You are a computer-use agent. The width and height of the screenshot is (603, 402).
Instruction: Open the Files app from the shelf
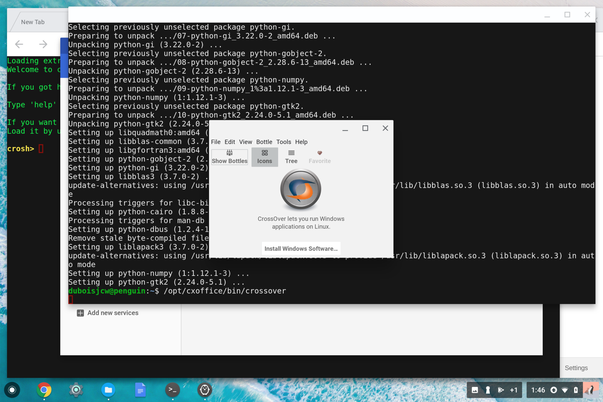(108, 390)
